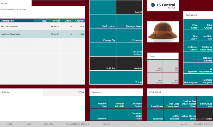Click the Back button in Click Select
Image resolution: width=213 pixels, height=127 pixels.
pos(204,115)
